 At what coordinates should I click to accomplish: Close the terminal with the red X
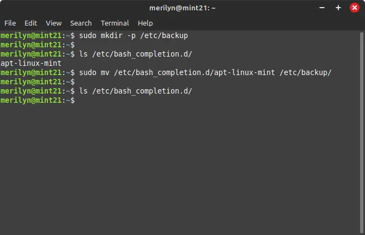[x=354, y=8]
